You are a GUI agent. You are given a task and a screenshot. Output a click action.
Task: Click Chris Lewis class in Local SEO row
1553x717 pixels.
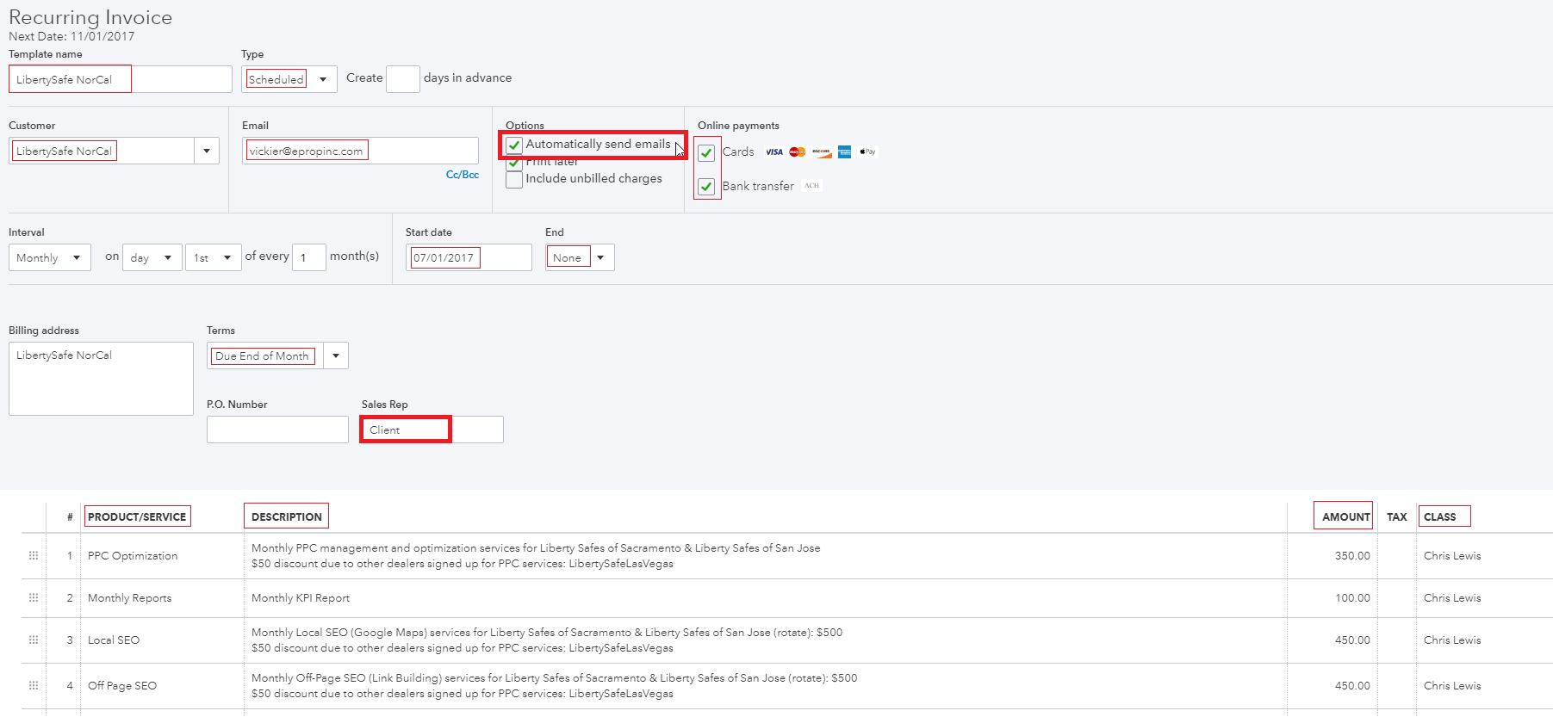1452,640
